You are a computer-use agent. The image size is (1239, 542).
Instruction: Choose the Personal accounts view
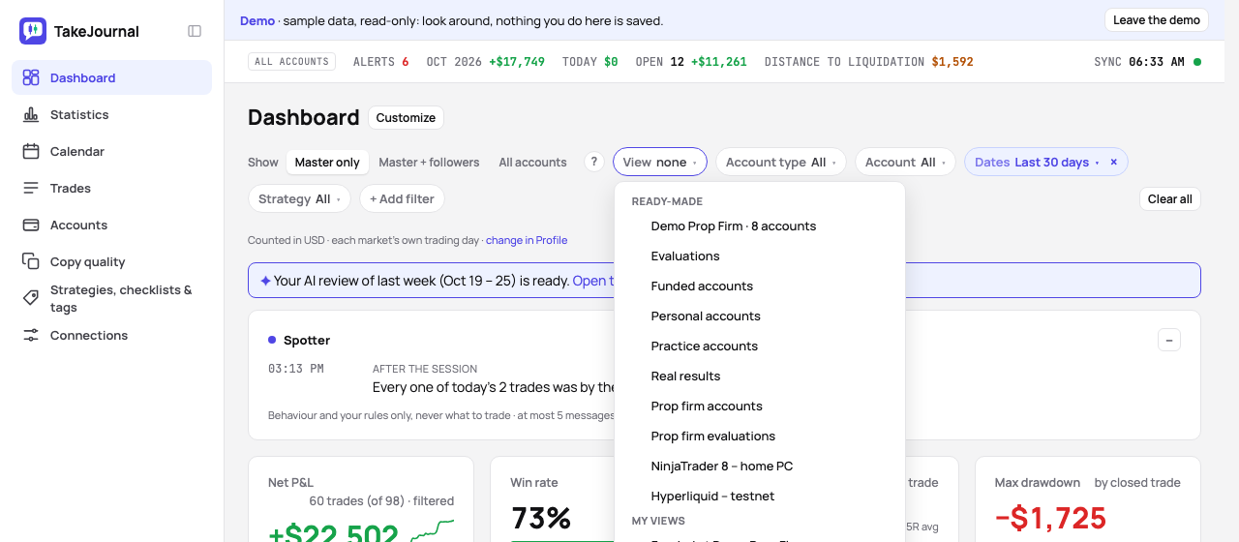[760, 316]
